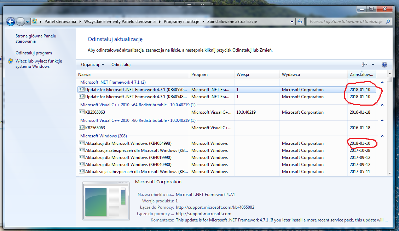Navigate to Panel sterowania breadcrumb
This screenshot has width=399, height=231.
[x=60, y=22]
